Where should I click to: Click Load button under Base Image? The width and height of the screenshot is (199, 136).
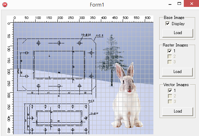coord(178,33)
